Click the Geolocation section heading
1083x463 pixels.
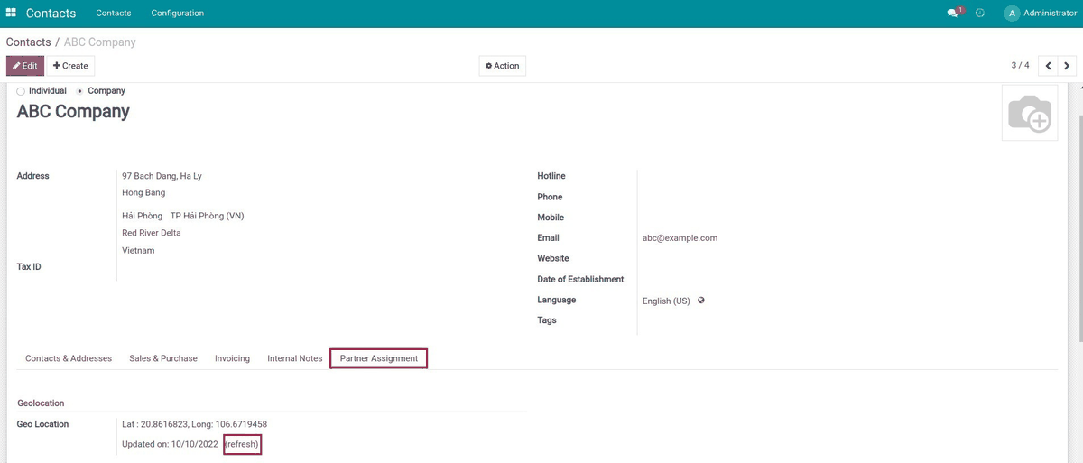click(41, 403)
